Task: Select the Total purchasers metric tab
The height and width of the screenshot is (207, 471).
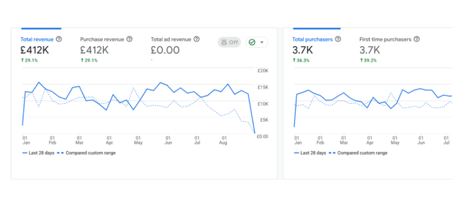Action: [312, 40]
